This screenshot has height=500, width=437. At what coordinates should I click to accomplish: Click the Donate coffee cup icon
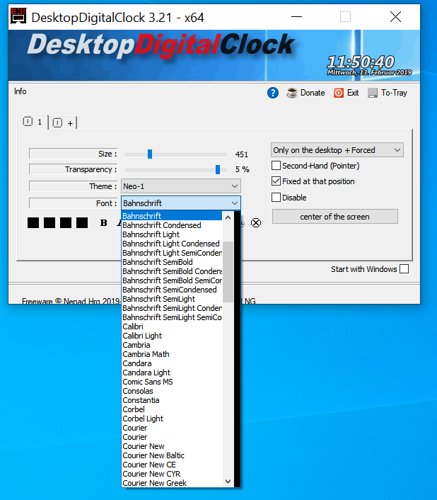(291, 93)
